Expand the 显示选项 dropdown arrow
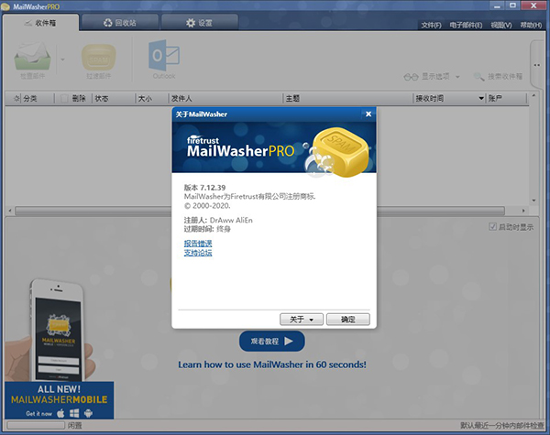The width and height of the screenshot is (550, 435). tap(457, 77)
